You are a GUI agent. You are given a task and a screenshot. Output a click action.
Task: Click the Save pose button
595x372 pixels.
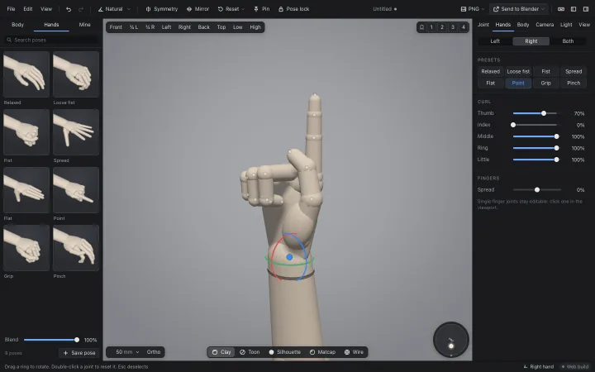79,353
